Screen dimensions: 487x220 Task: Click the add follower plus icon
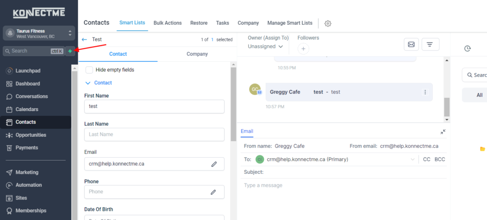pos(303,48)
